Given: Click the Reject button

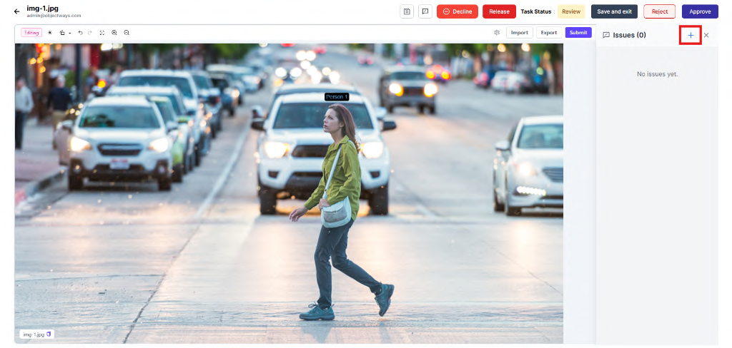Looking at the screenshot, I should click(x=659, y=11).
